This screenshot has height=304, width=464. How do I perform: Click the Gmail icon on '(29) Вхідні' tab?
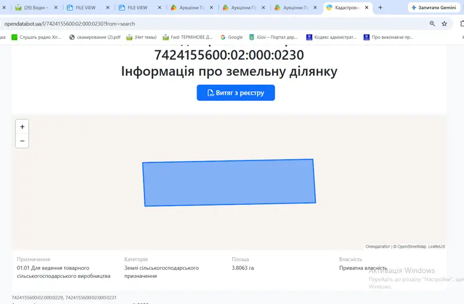(x=19, y=8)
